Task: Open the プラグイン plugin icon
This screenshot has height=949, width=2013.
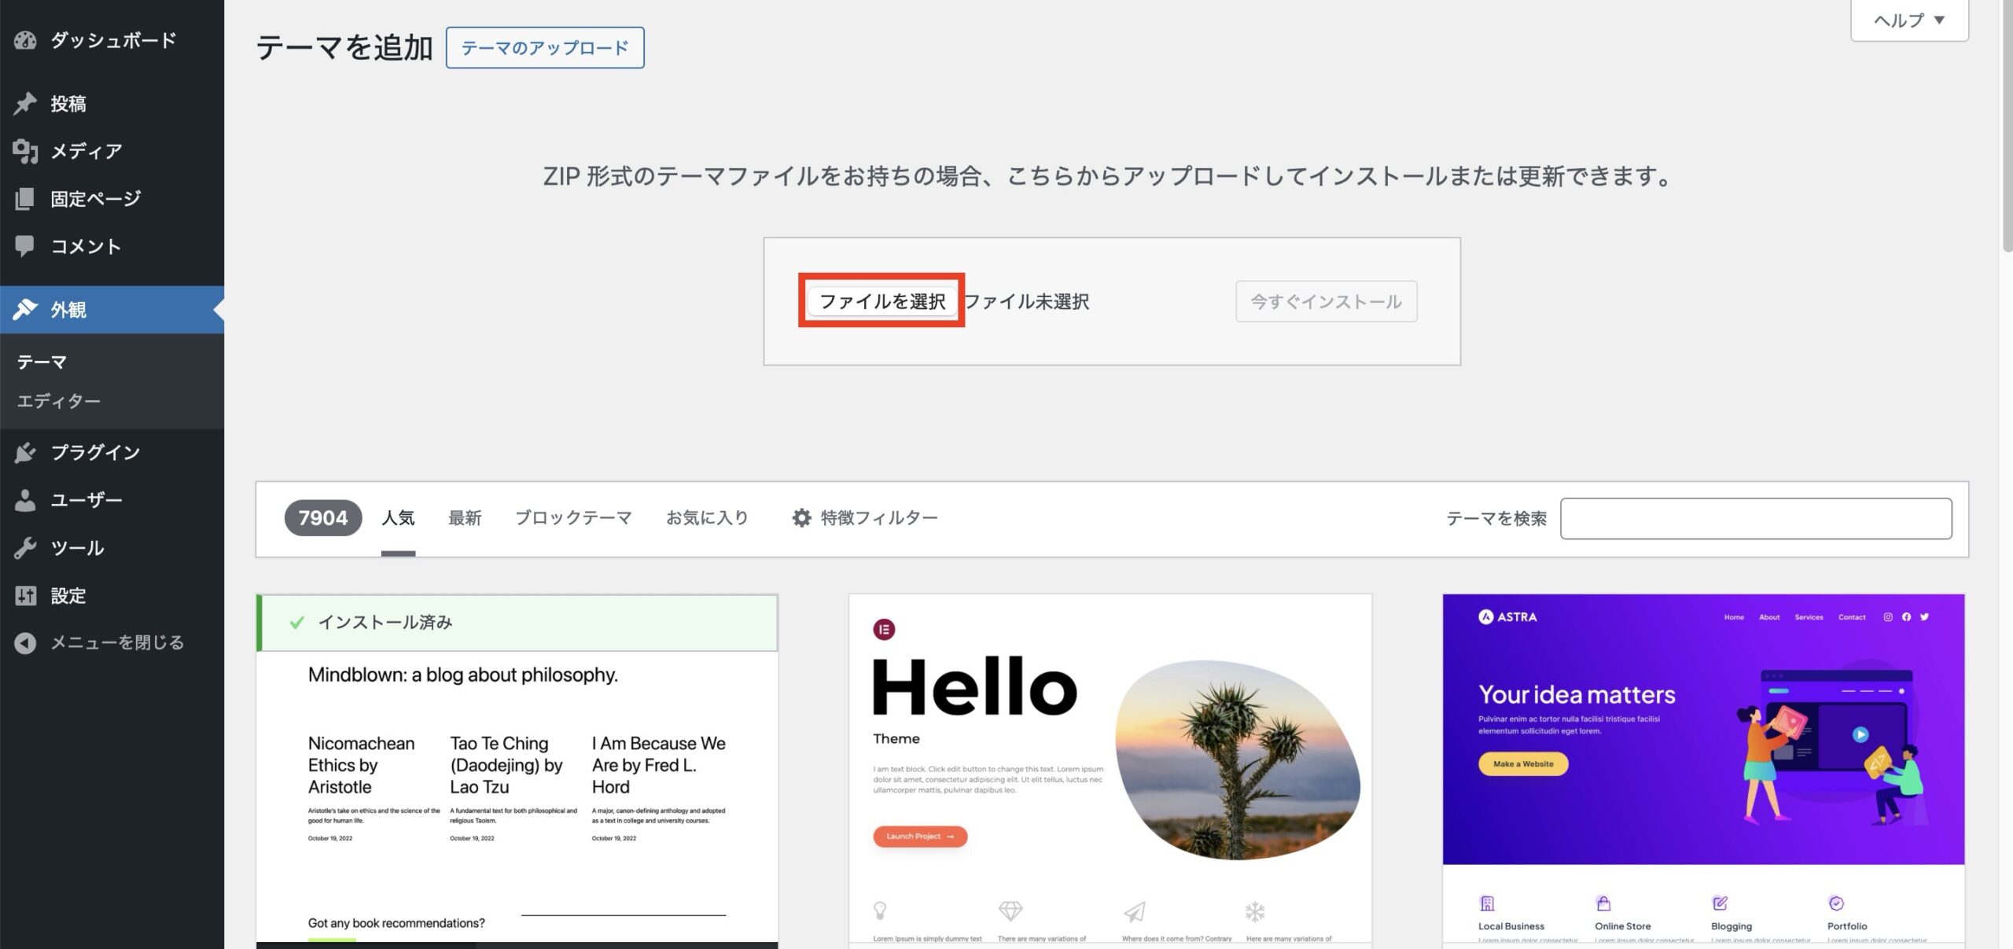Action: pos(26,452)
